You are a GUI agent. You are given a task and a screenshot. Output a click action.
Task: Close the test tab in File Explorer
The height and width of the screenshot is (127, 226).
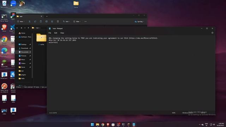point(41,17)
